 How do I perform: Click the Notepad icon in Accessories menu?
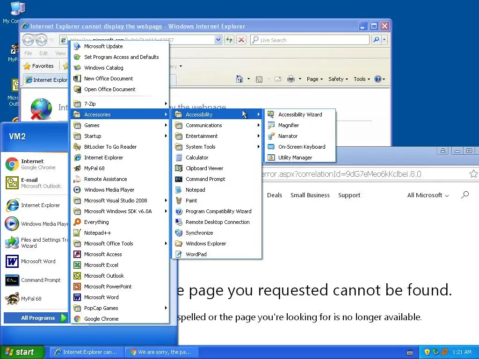pos(179,190)
